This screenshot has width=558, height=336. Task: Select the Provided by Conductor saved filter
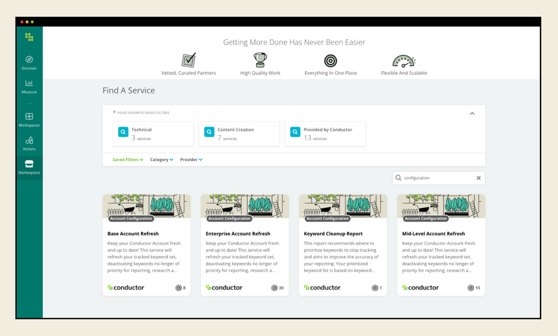coord(325,134)
